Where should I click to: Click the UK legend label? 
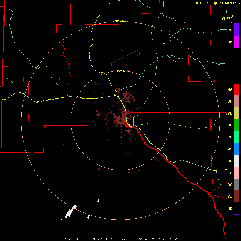[230, 42]
